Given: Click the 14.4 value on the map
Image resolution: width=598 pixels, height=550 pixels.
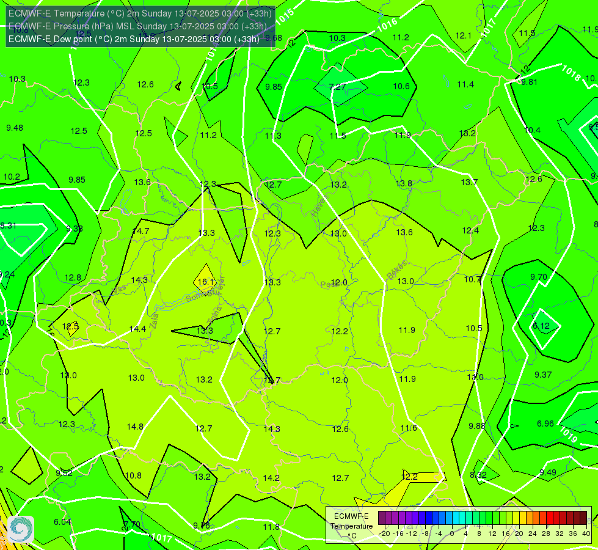Looking at the screenshot, I should [x=137, y=329].
